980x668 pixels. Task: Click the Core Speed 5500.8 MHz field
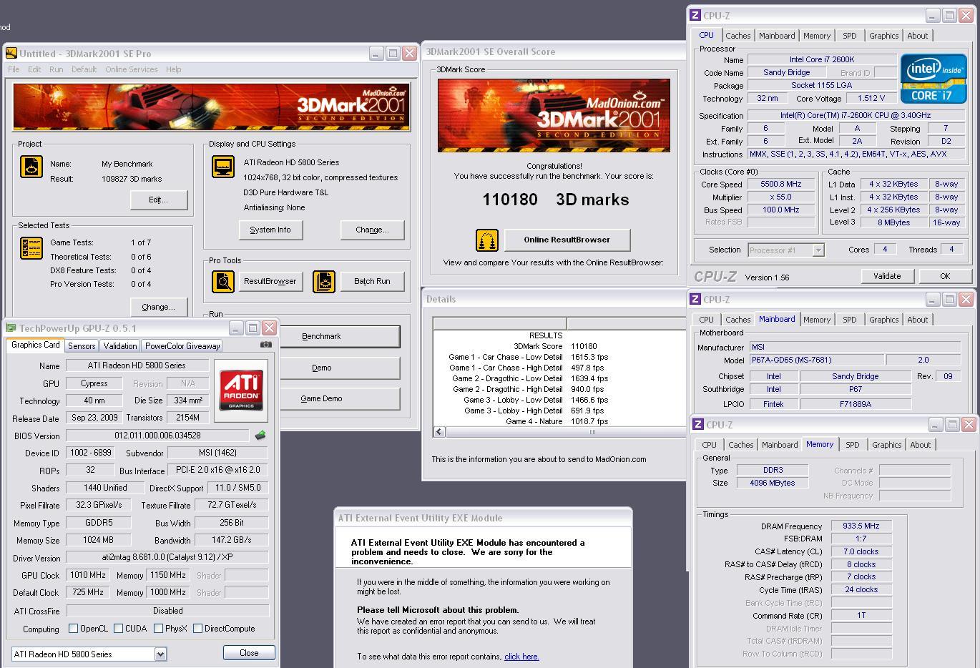[x=781, y=184]
